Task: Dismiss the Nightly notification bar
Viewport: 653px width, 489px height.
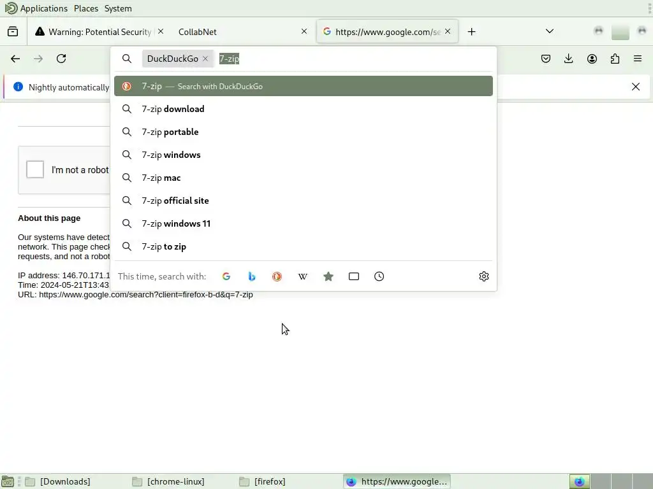Action: (636, 87)
